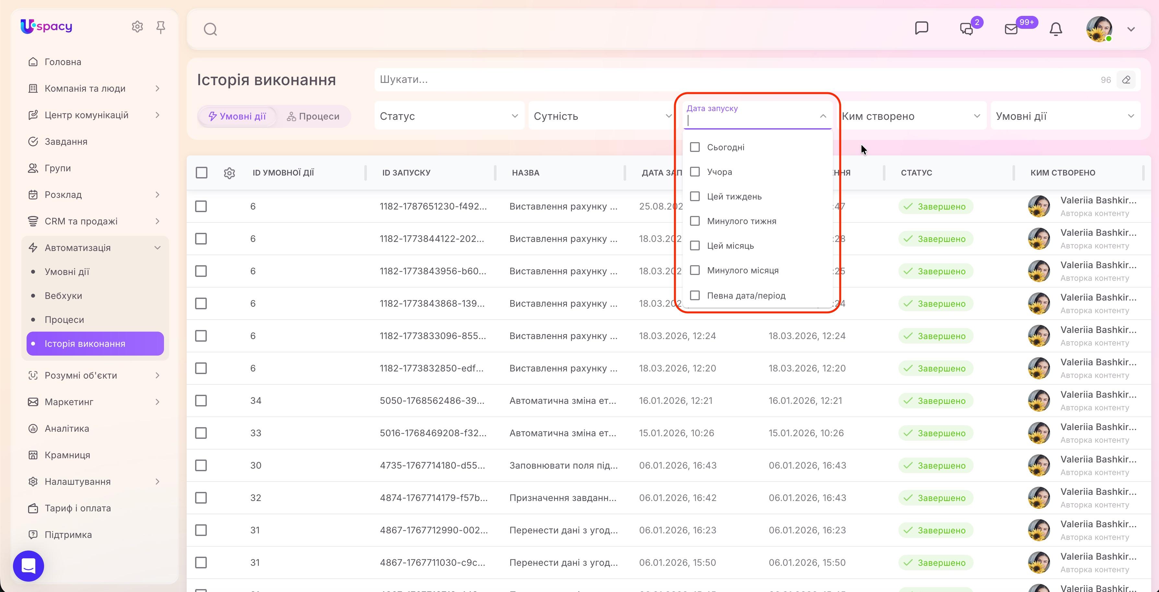Open conversations icon with badge 2

coord(966,29)
